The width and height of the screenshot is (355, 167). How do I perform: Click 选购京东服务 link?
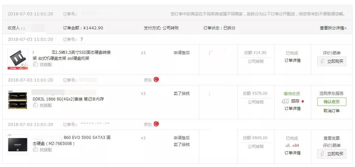[x=332, y=94]
